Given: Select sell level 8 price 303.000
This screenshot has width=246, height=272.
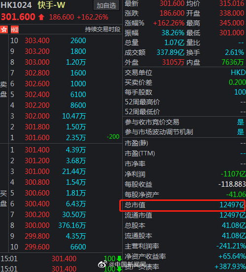Looking at the screenshot, I should [37, 62].
